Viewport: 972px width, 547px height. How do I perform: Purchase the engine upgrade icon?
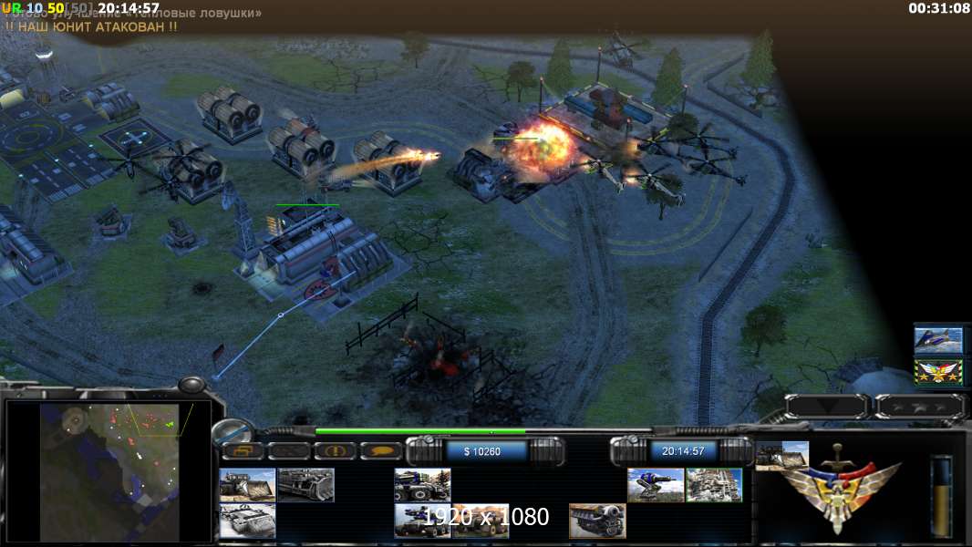point(597,521)
